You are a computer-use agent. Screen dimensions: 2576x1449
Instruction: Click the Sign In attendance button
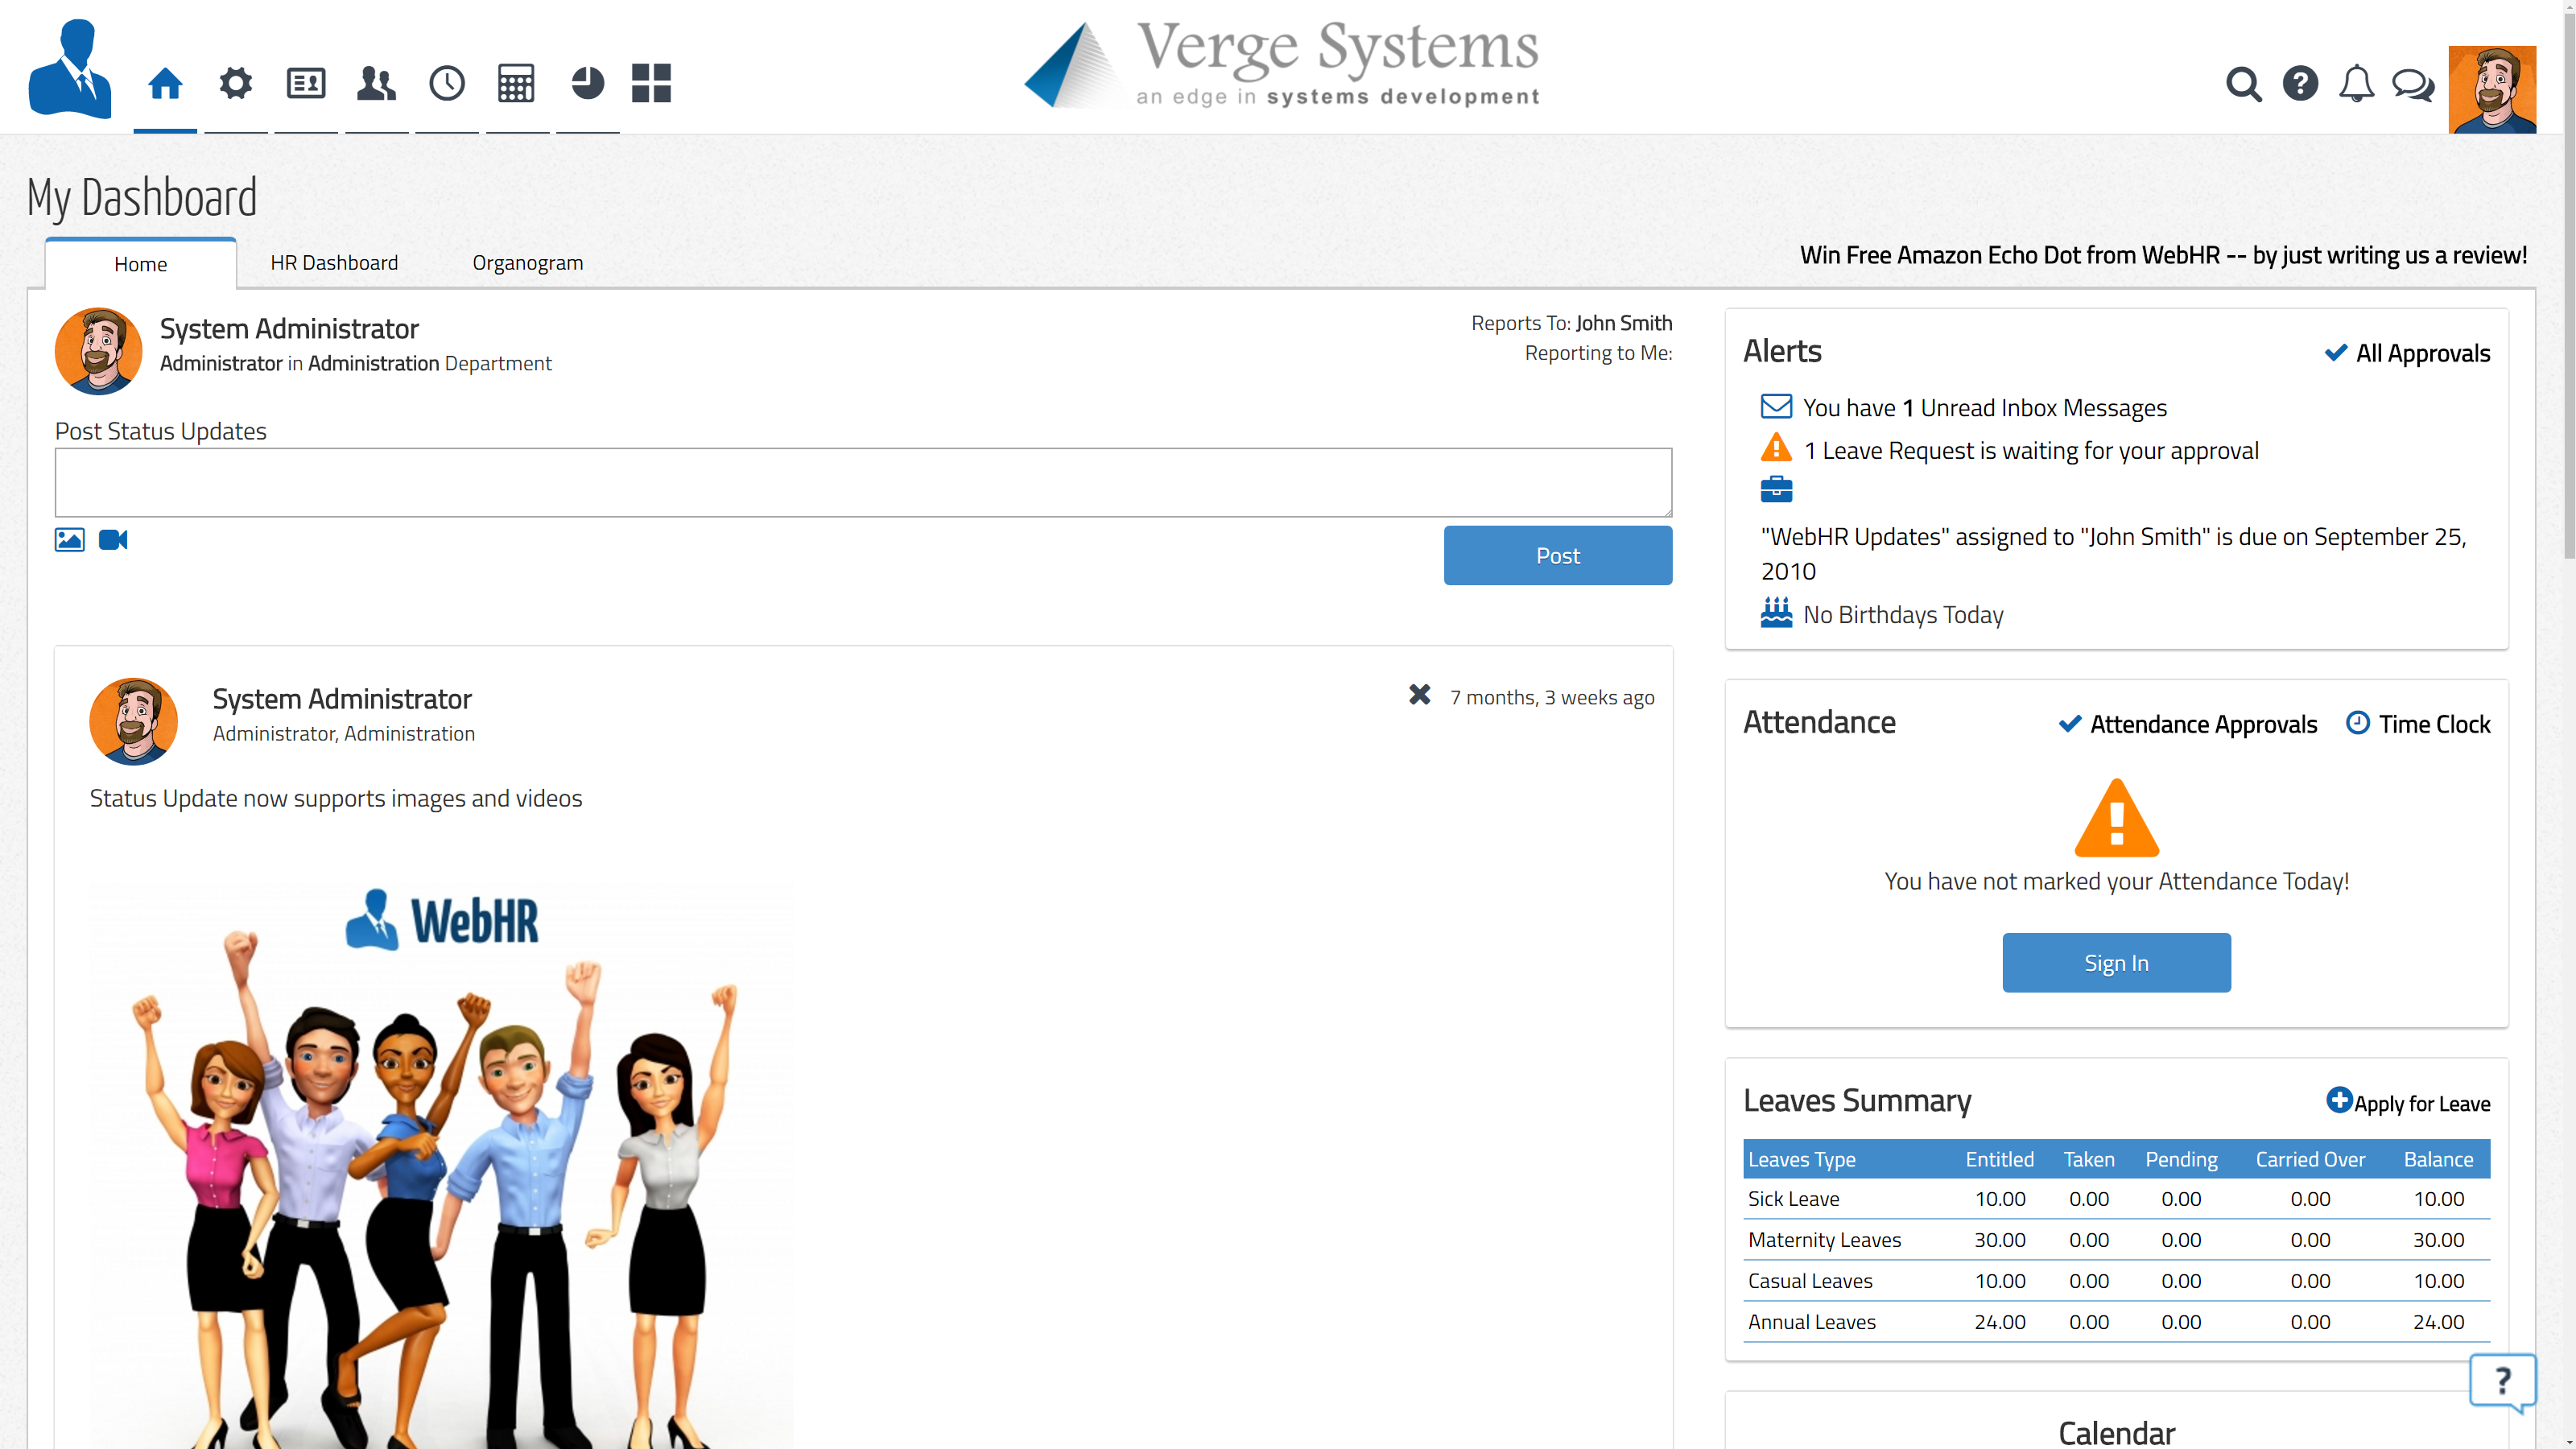tap(2116, 963)
